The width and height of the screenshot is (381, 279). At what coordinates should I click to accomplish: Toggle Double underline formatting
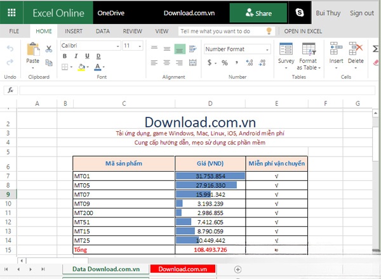(x=98, y=56)
